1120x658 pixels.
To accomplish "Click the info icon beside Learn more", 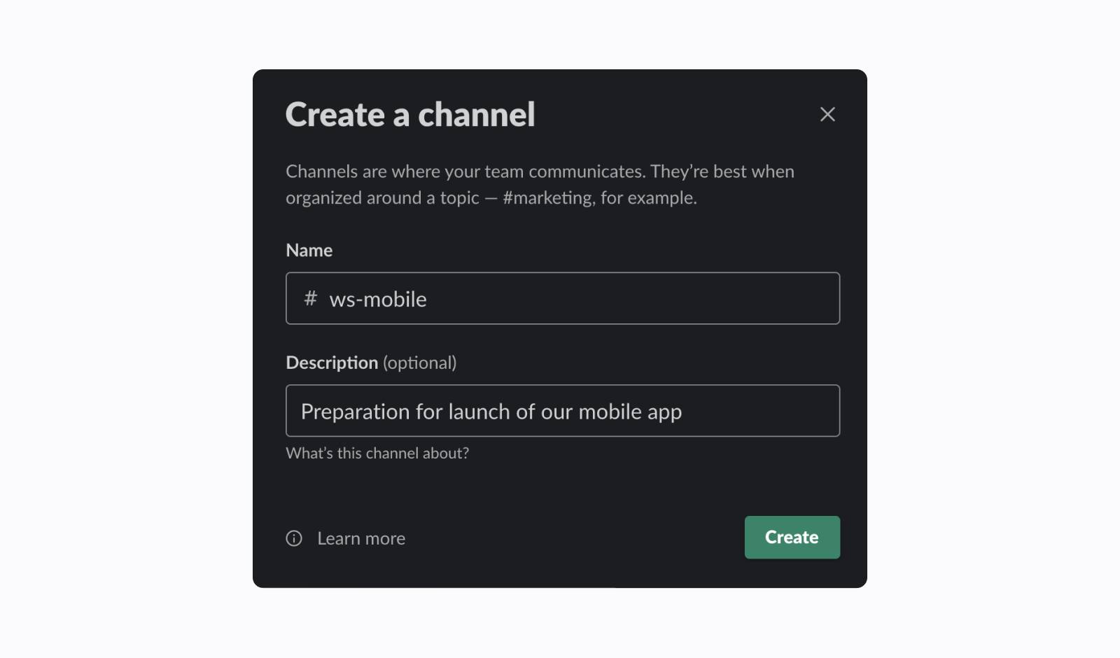I will click(x=294, y=538).
